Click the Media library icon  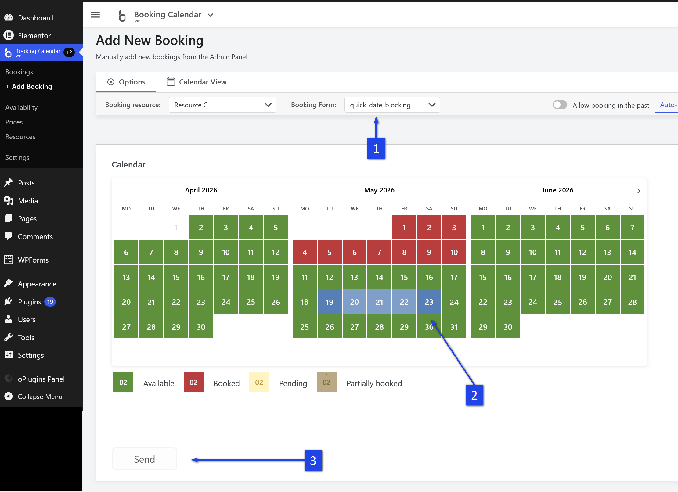[9, 201]
